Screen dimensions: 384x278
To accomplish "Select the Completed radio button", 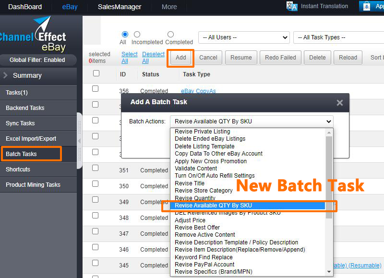I will click(171, 34).
